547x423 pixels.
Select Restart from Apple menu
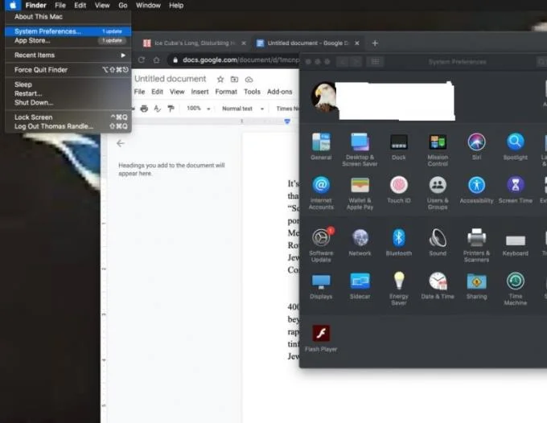pos(68,93)
